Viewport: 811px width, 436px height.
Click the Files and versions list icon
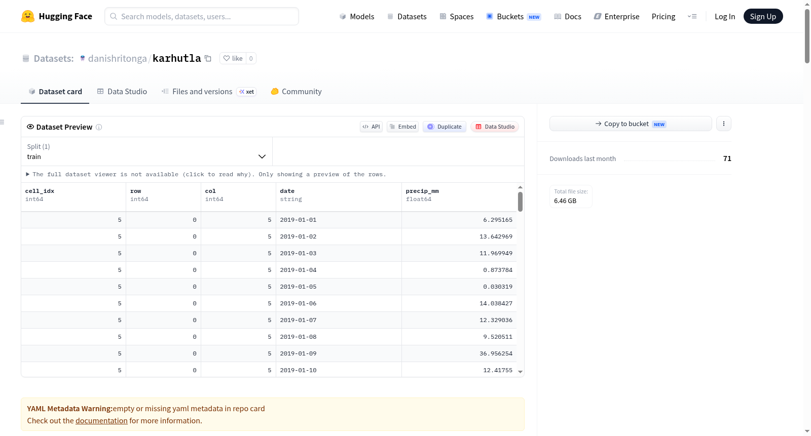point(165,91)
